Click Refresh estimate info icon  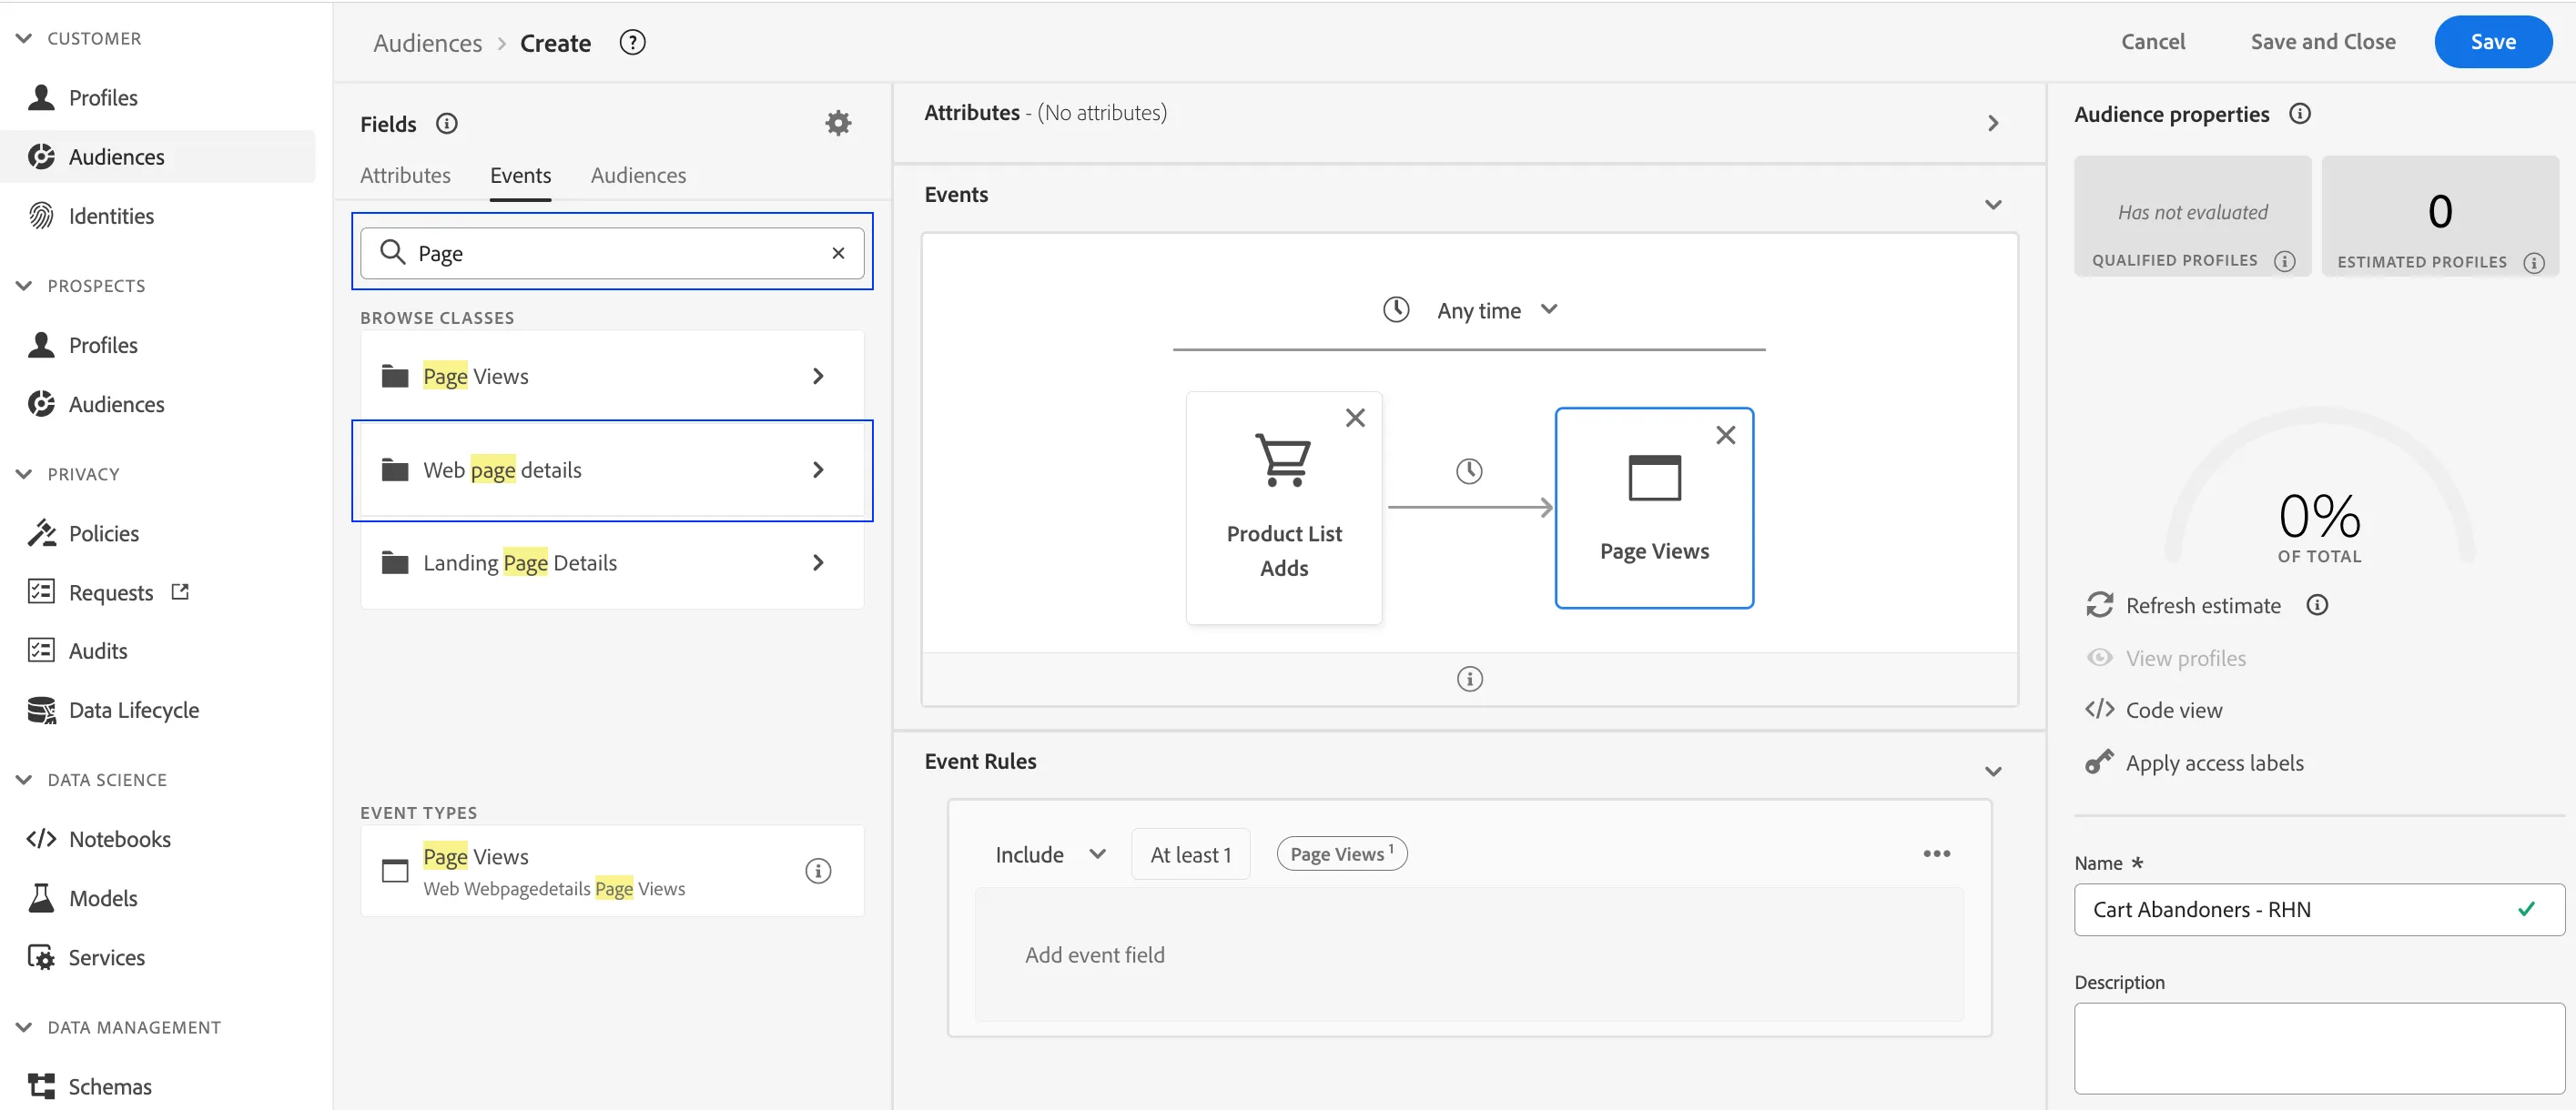(x=2317, y=604)
